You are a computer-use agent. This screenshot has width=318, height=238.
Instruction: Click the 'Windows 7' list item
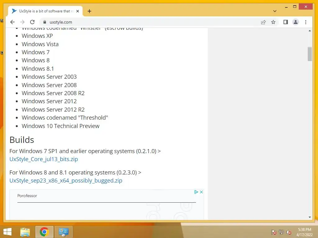pos(36,52)
